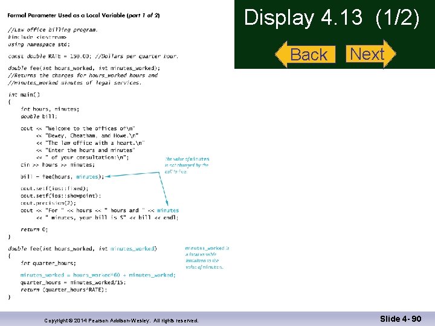Click the Pearson Addison-Wesley copyright notice
This screenshot has height=326, width=435.
click(121, 321)
